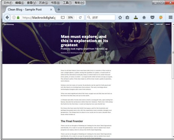Click the back arrow navigation button
Screen dimensions: 174x140
(x=7, y=17)
